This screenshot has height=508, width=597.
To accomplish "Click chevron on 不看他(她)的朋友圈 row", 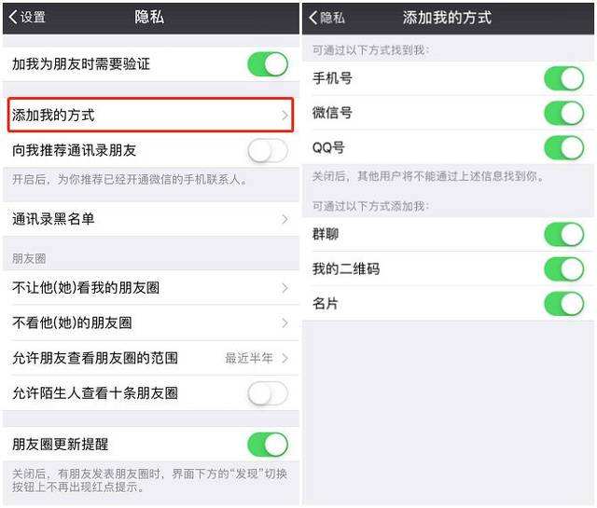I will click(x=285, y=323).
